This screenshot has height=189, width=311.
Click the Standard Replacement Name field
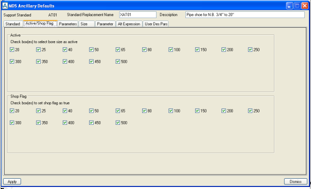tap(137, 15)
